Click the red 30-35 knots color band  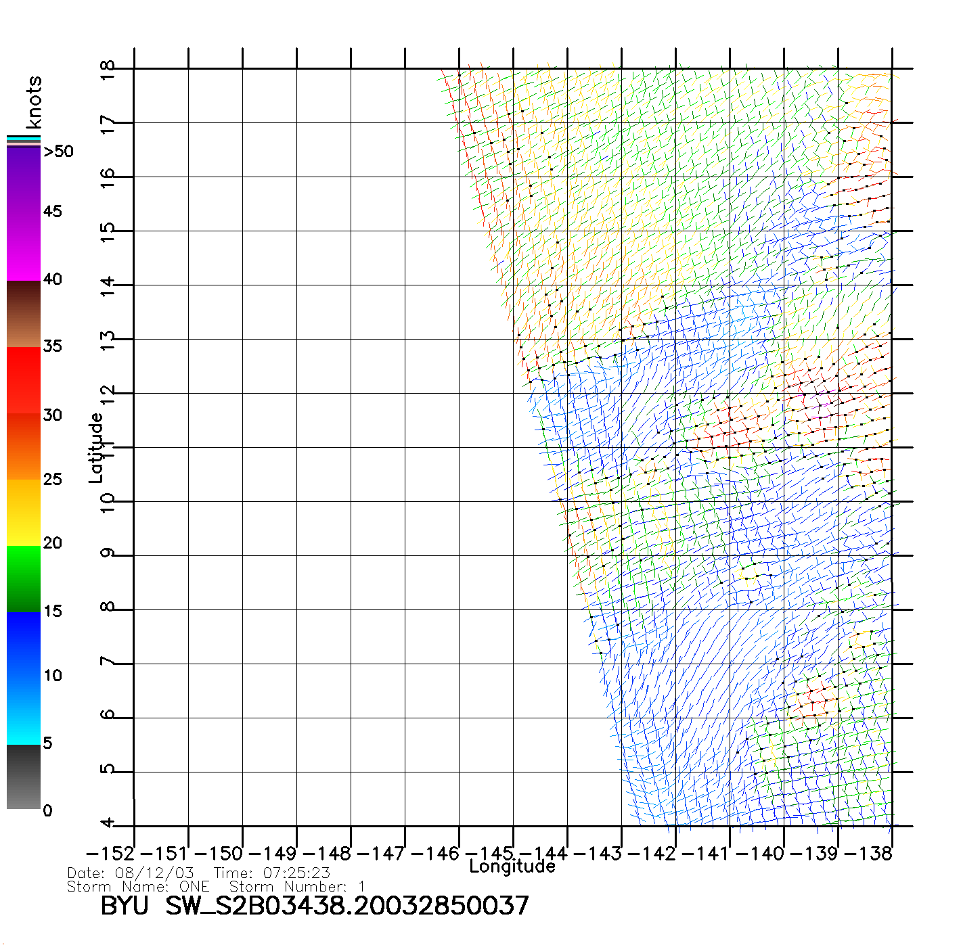[x=24, y=380]
